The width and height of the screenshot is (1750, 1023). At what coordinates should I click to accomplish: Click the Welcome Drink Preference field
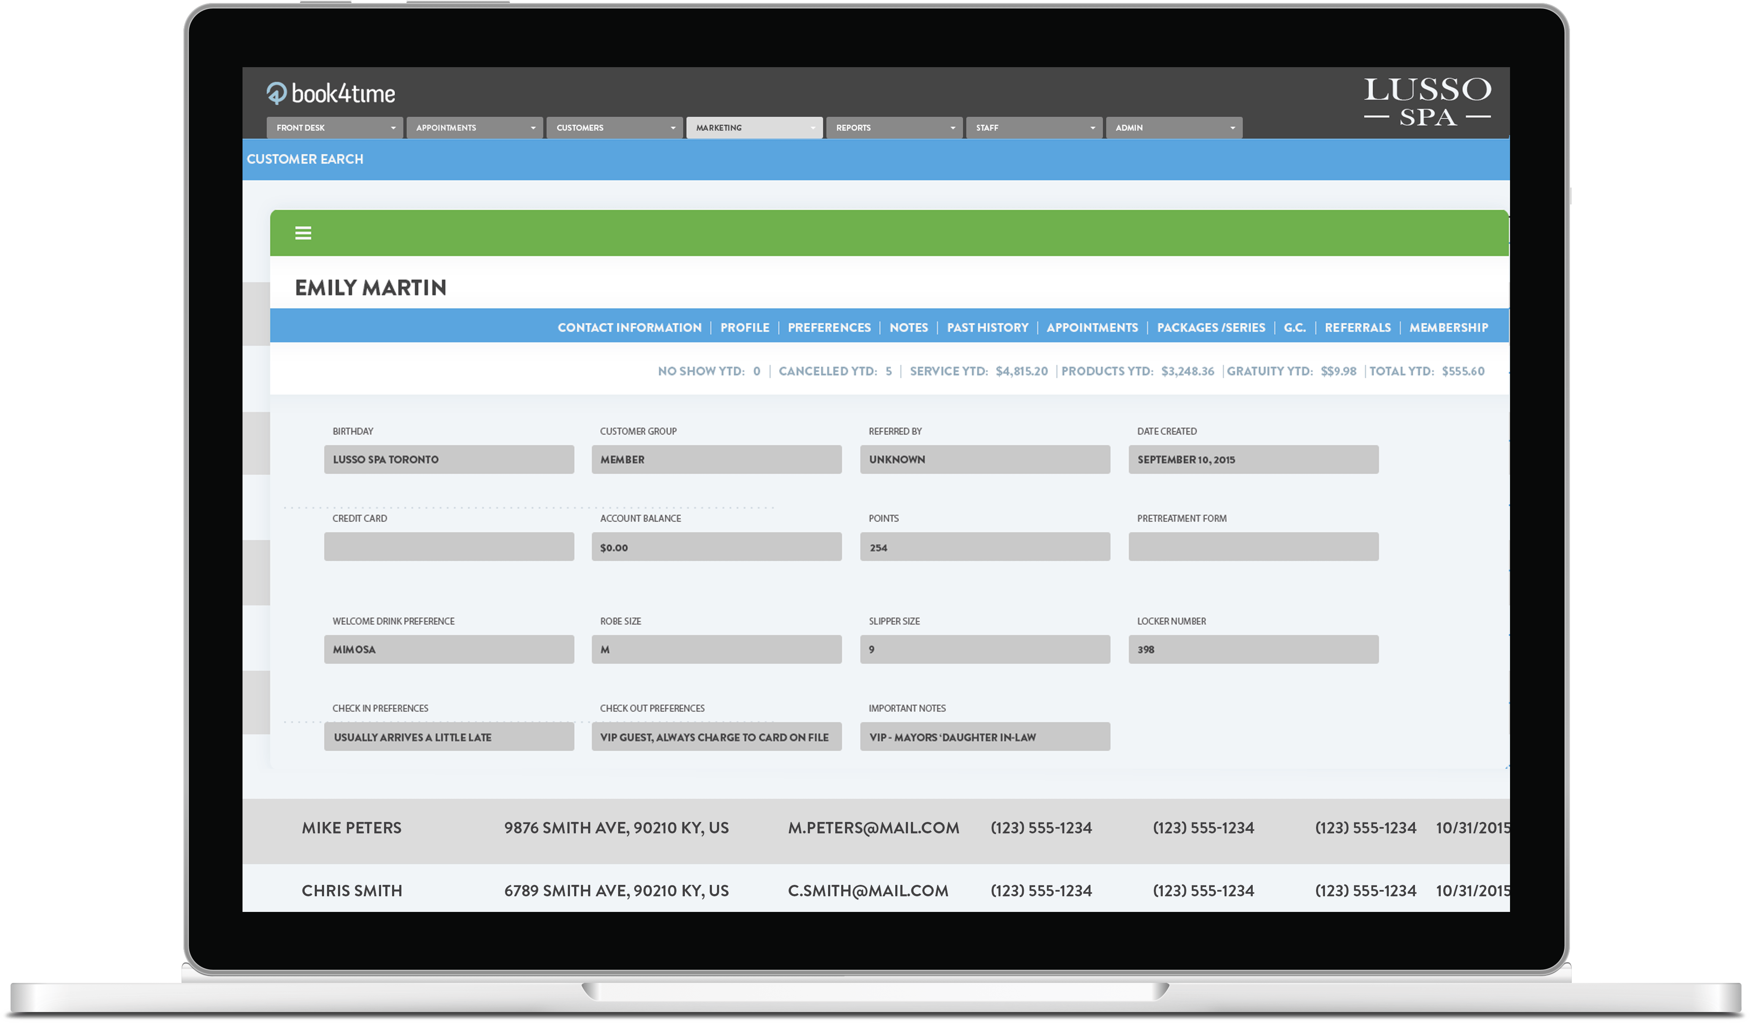[x=449, y=650]
